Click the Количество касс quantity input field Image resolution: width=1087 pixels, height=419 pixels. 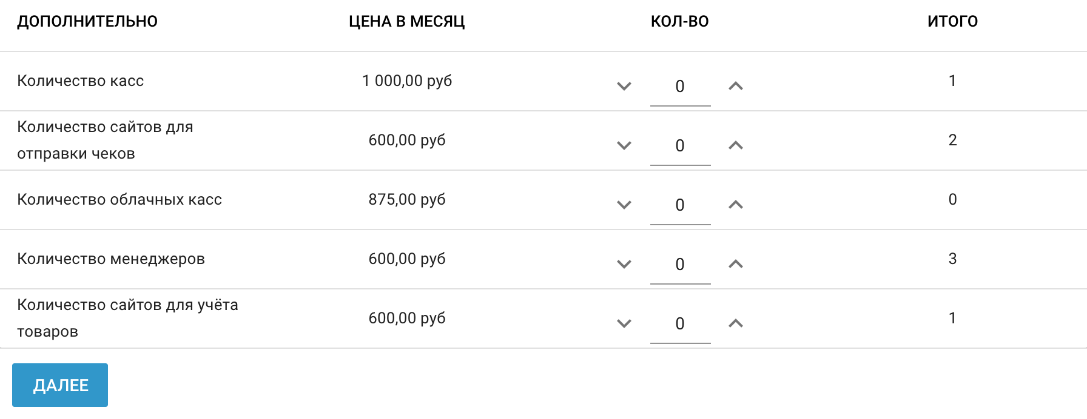coord(680,87)
